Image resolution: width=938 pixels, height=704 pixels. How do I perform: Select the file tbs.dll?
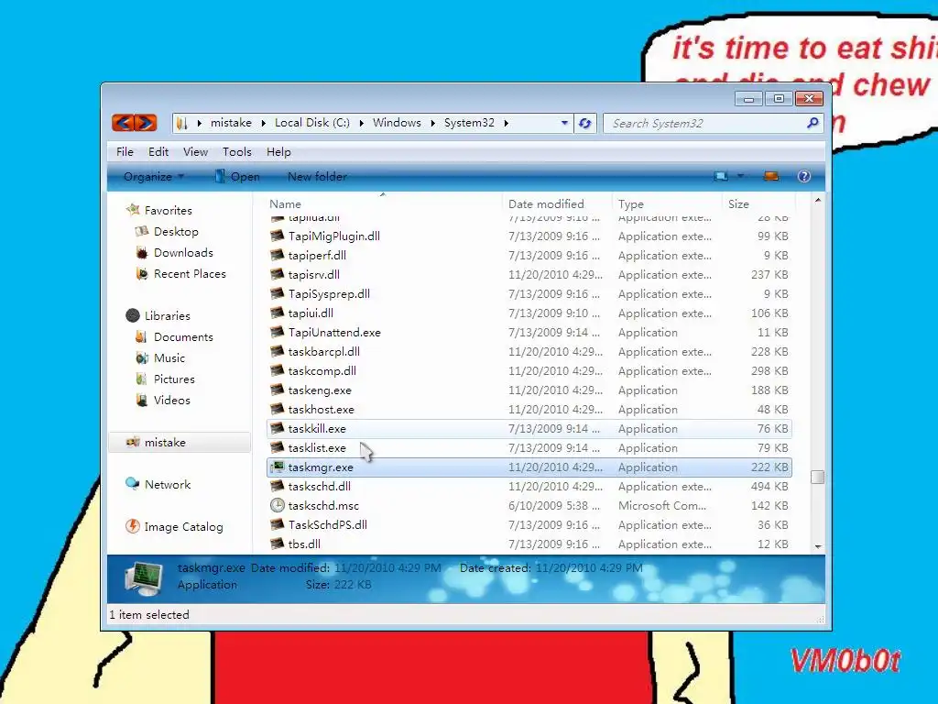click(529, 544)
